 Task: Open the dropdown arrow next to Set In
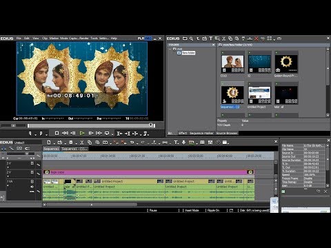(x=35, y=134)
